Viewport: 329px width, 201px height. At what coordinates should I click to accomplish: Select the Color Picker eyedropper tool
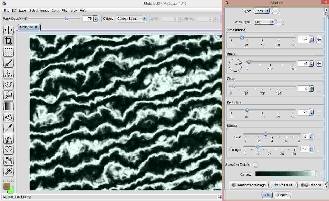coord(9,128)
